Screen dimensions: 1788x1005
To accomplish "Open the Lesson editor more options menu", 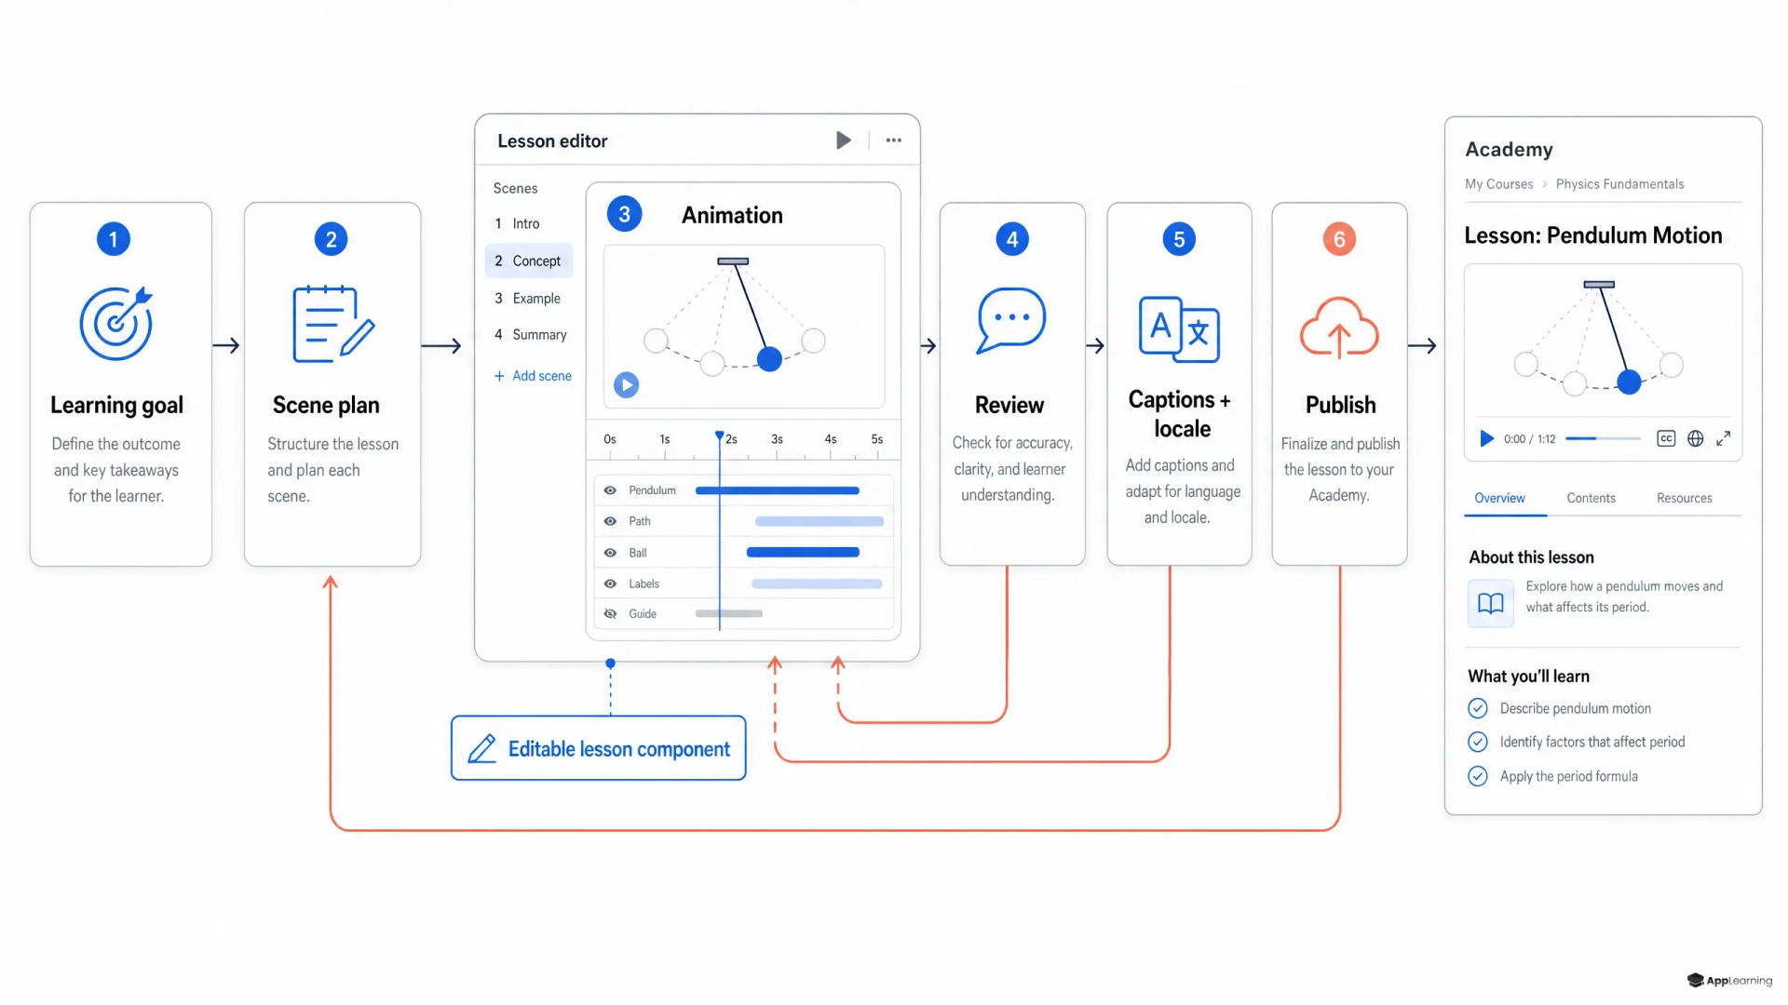I will [894, 141].
